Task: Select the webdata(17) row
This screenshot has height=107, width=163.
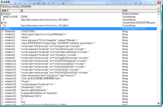Action: 79,81
